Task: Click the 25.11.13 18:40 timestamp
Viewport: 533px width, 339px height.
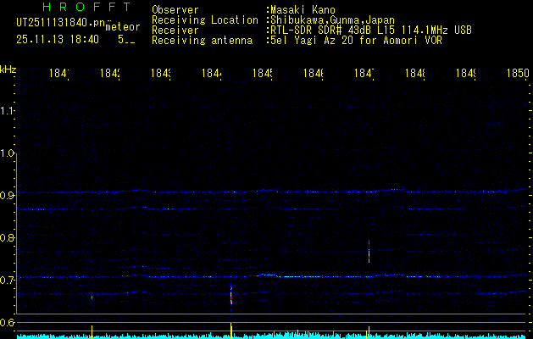Action: (x=57, y=39)
